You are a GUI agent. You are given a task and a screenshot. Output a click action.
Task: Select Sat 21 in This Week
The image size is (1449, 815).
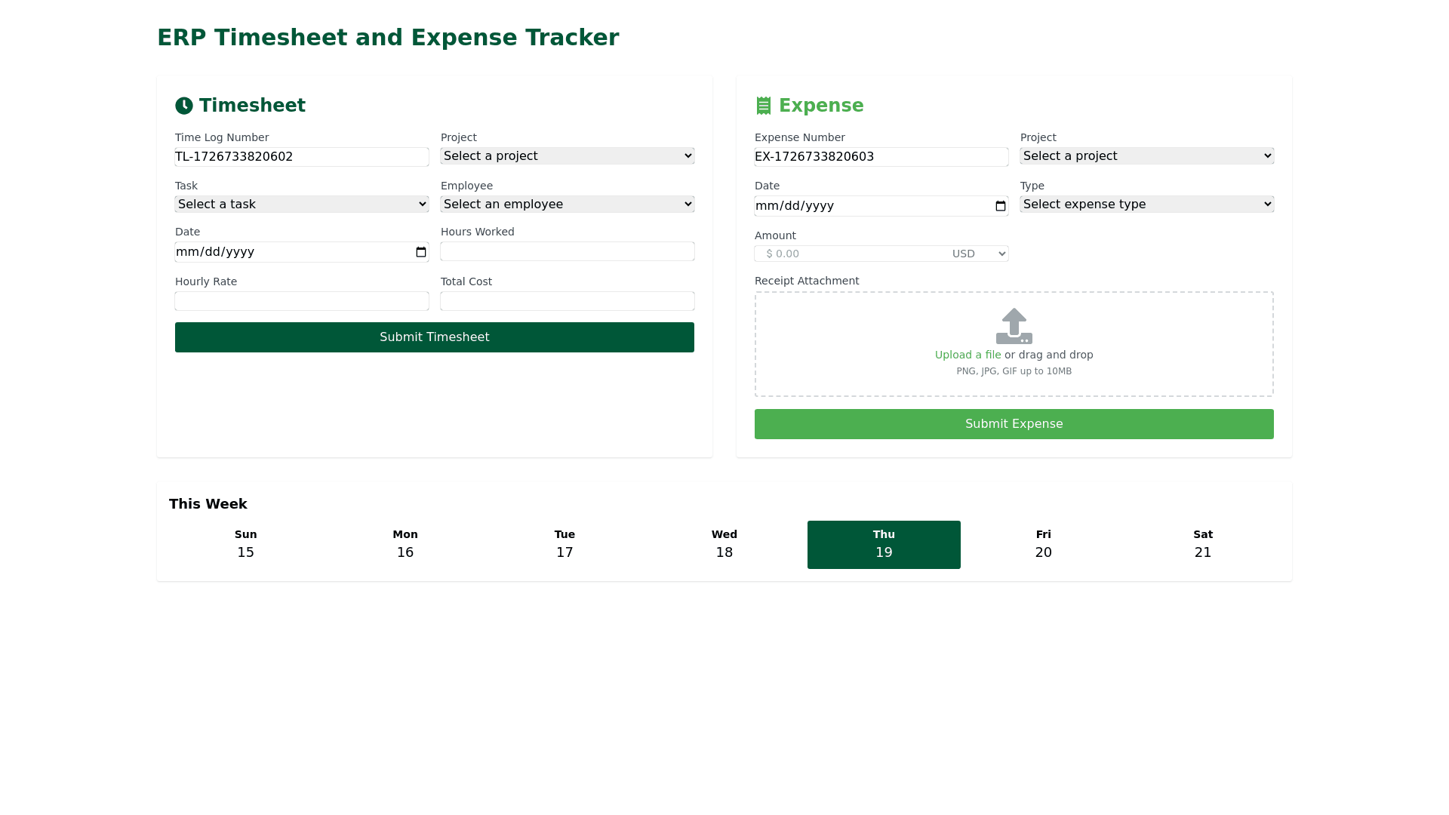coord(1202,545)
